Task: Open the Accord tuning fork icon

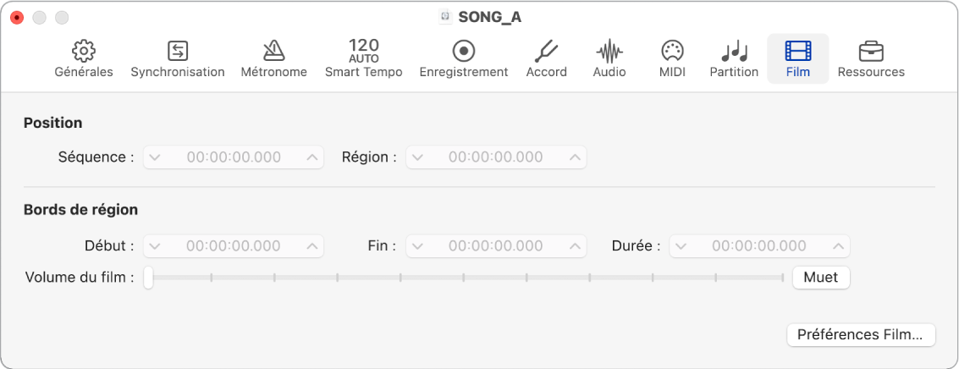Action: point(546,51)
